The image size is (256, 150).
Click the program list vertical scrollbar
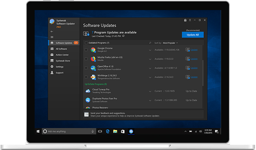pyautogui.click(x=203, y=73)
